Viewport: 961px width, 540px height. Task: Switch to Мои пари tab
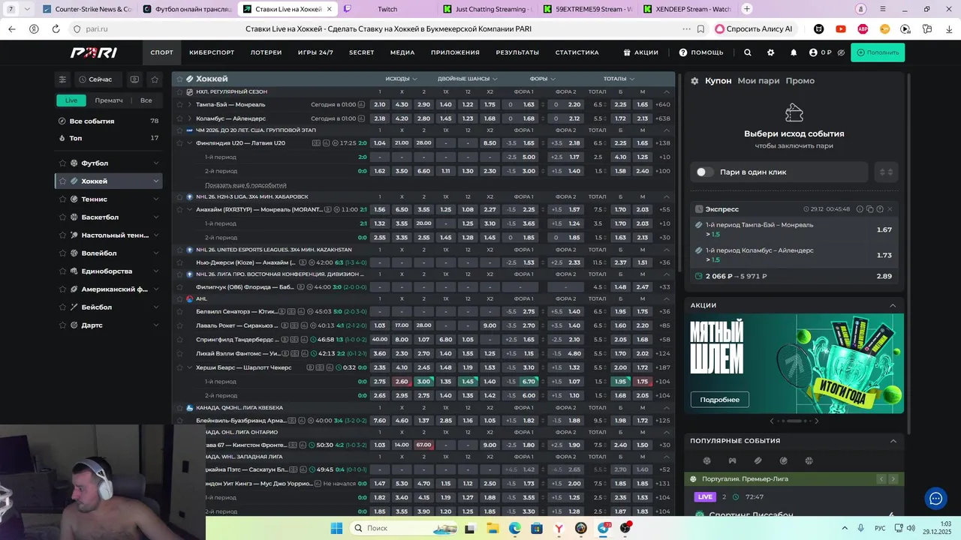click(758, 81)
